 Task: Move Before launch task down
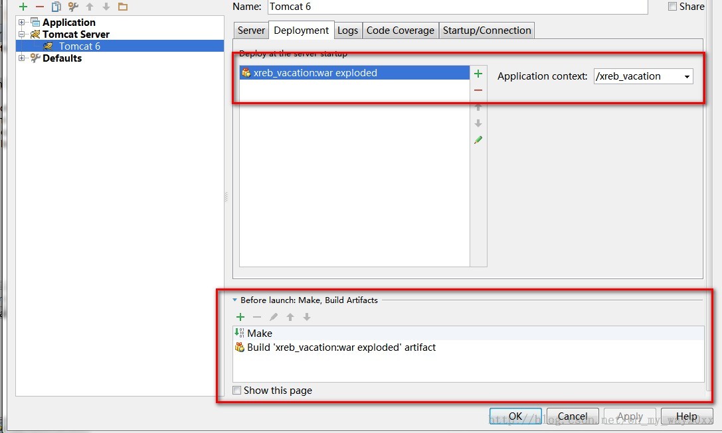(307, 317)
